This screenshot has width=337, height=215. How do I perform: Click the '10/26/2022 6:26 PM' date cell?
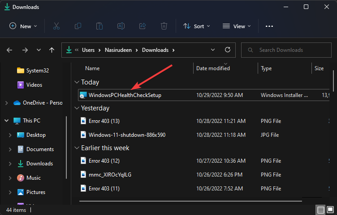pos(219,175)
